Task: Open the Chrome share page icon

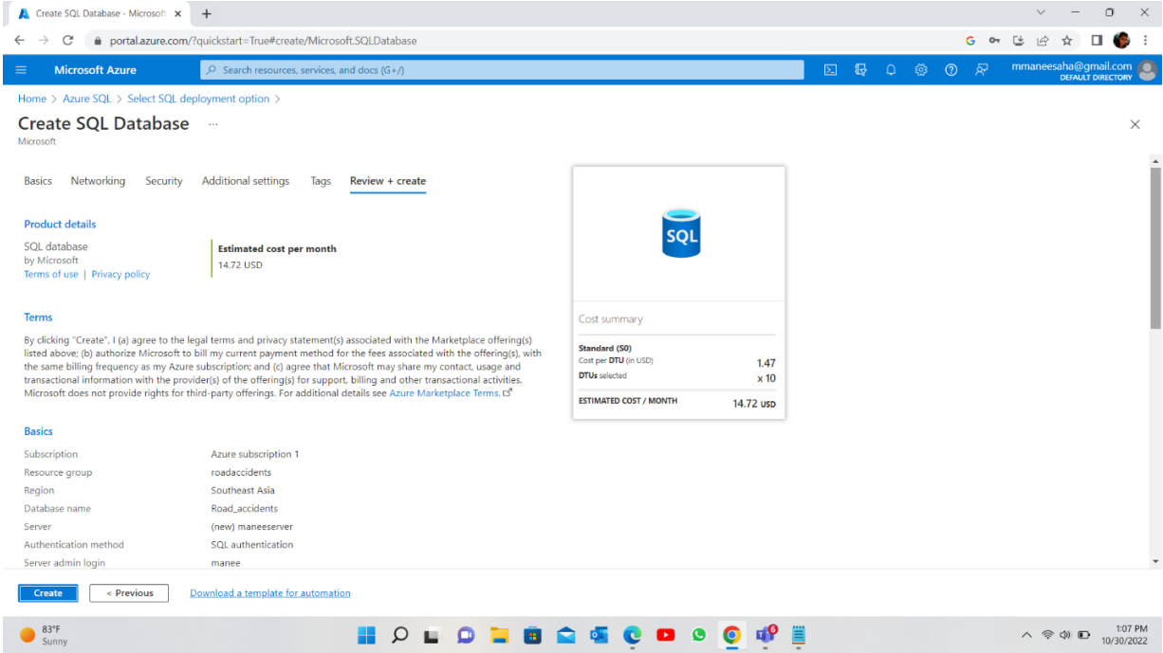Action: (1043, 41)
